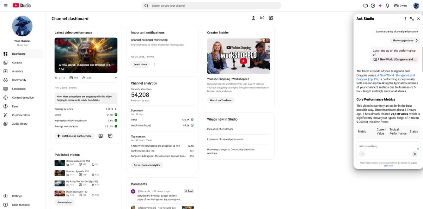The image size is (423, 209).
Task: Open the send feedback chat icon in header
Action: coord(366,6)
